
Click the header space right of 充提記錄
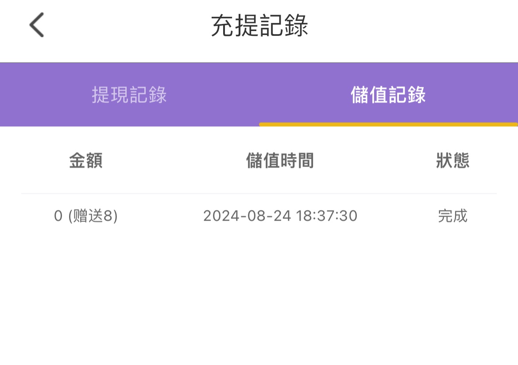click(412, 26)
